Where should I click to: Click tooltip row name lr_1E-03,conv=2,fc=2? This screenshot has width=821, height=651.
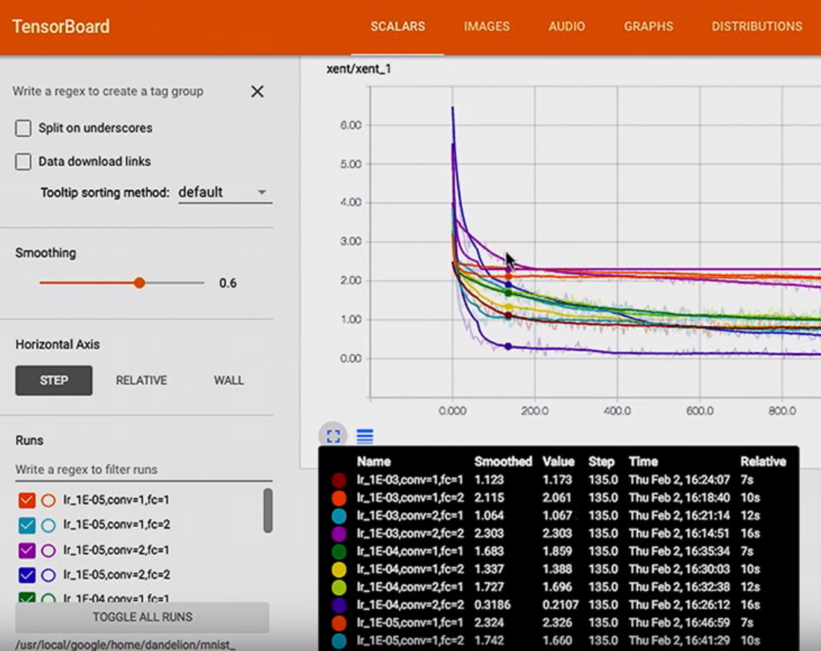(x=410, y=534)
